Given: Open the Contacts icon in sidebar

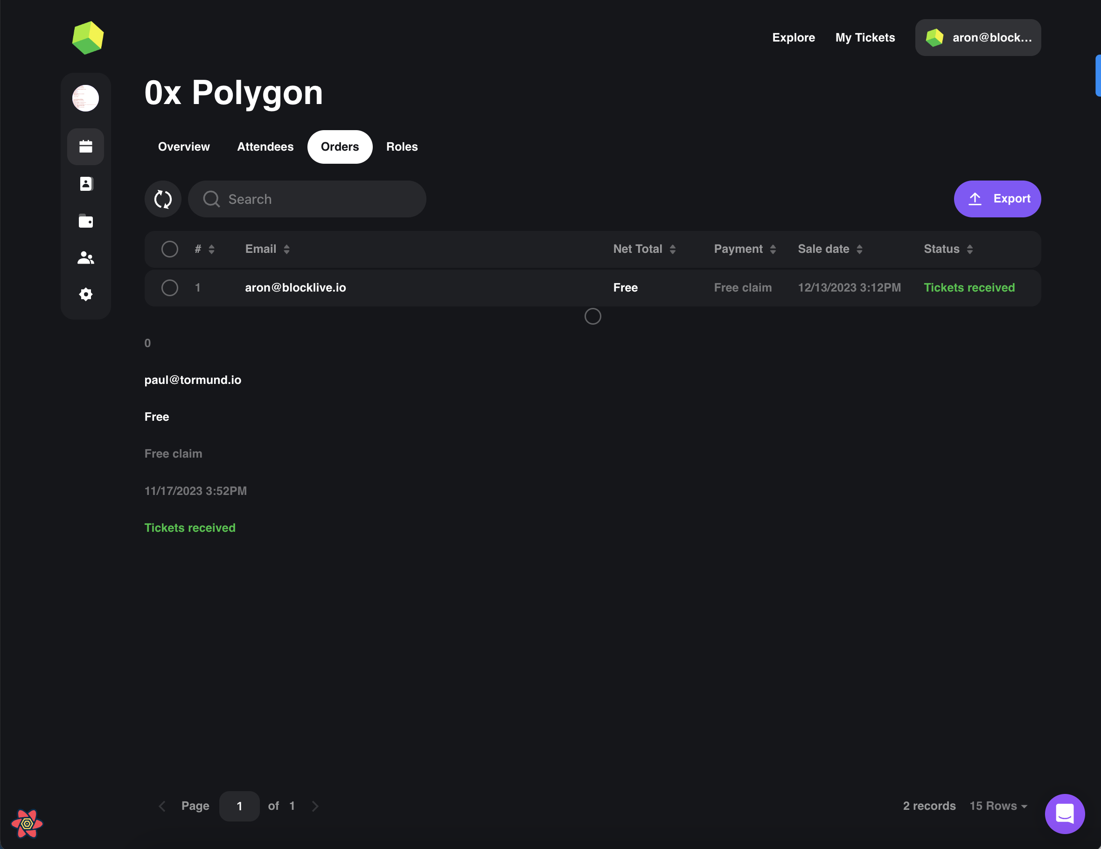Looking at the screenshot, I should tap(86, 184).
